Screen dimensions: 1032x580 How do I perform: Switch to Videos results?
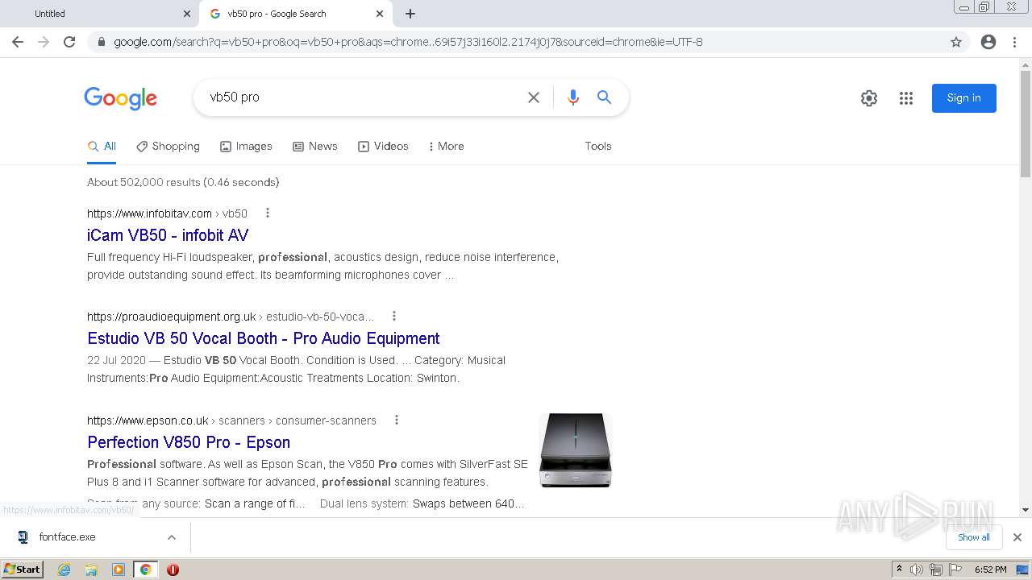[383, 147]
